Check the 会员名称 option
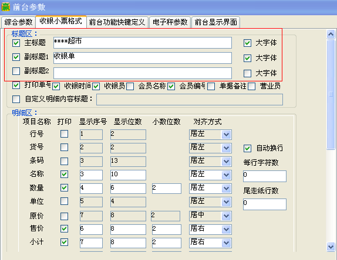337x260 pixels. coord(130,87)
